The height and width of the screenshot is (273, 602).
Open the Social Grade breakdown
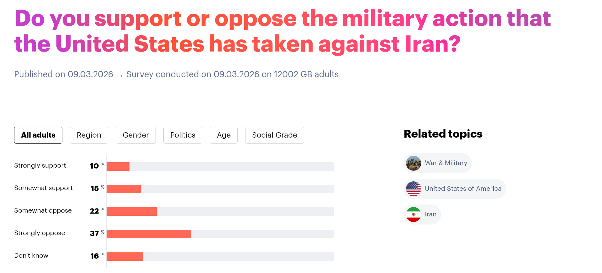coord(274,135)
